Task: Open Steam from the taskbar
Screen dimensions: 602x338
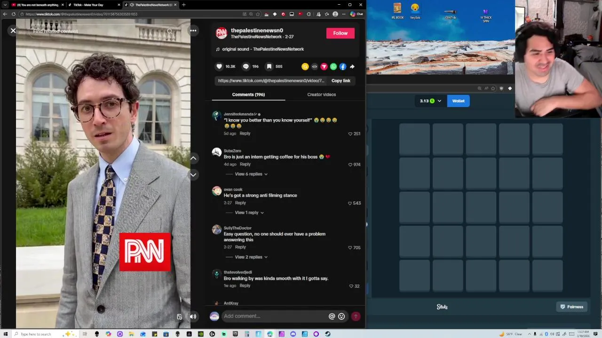Action: [x=327, y=334]
